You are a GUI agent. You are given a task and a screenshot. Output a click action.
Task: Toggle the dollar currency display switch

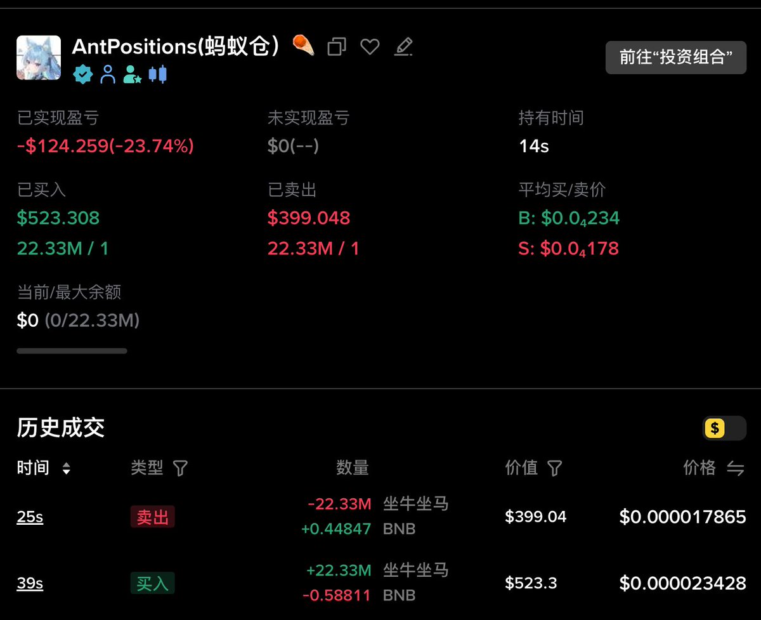pos(724,428)
